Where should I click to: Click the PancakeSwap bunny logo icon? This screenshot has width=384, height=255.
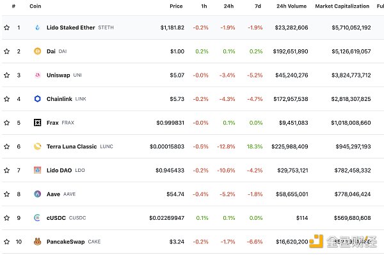pos(38,242)
